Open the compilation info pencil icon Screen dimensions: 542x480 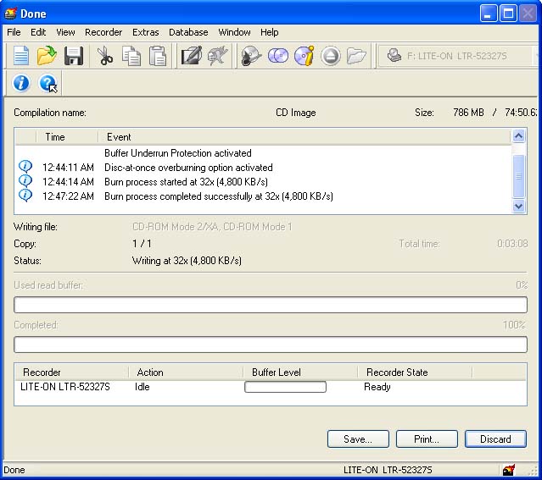[x=191, y=56]
